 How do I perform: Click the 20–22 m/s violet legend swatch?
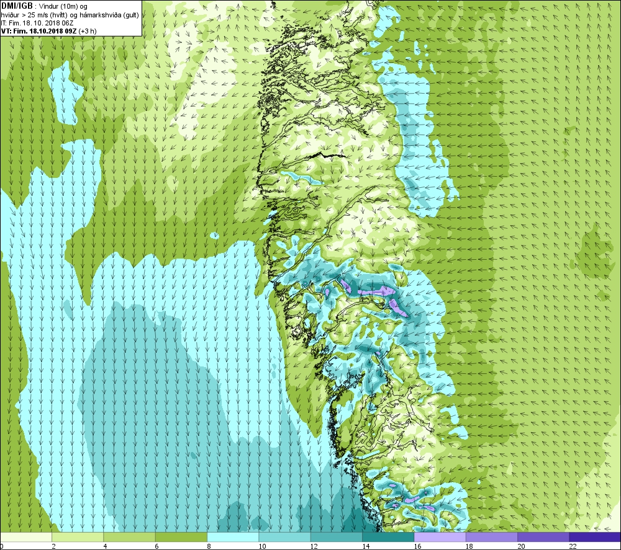coord(543,537)
